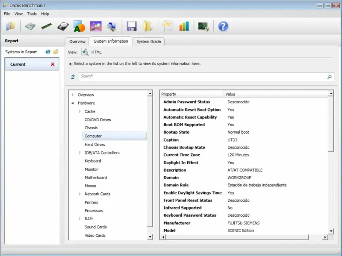This screenshot has width=342, height=256.
Task: Click the bar chart toolbar icon
Action: [184, 26]
